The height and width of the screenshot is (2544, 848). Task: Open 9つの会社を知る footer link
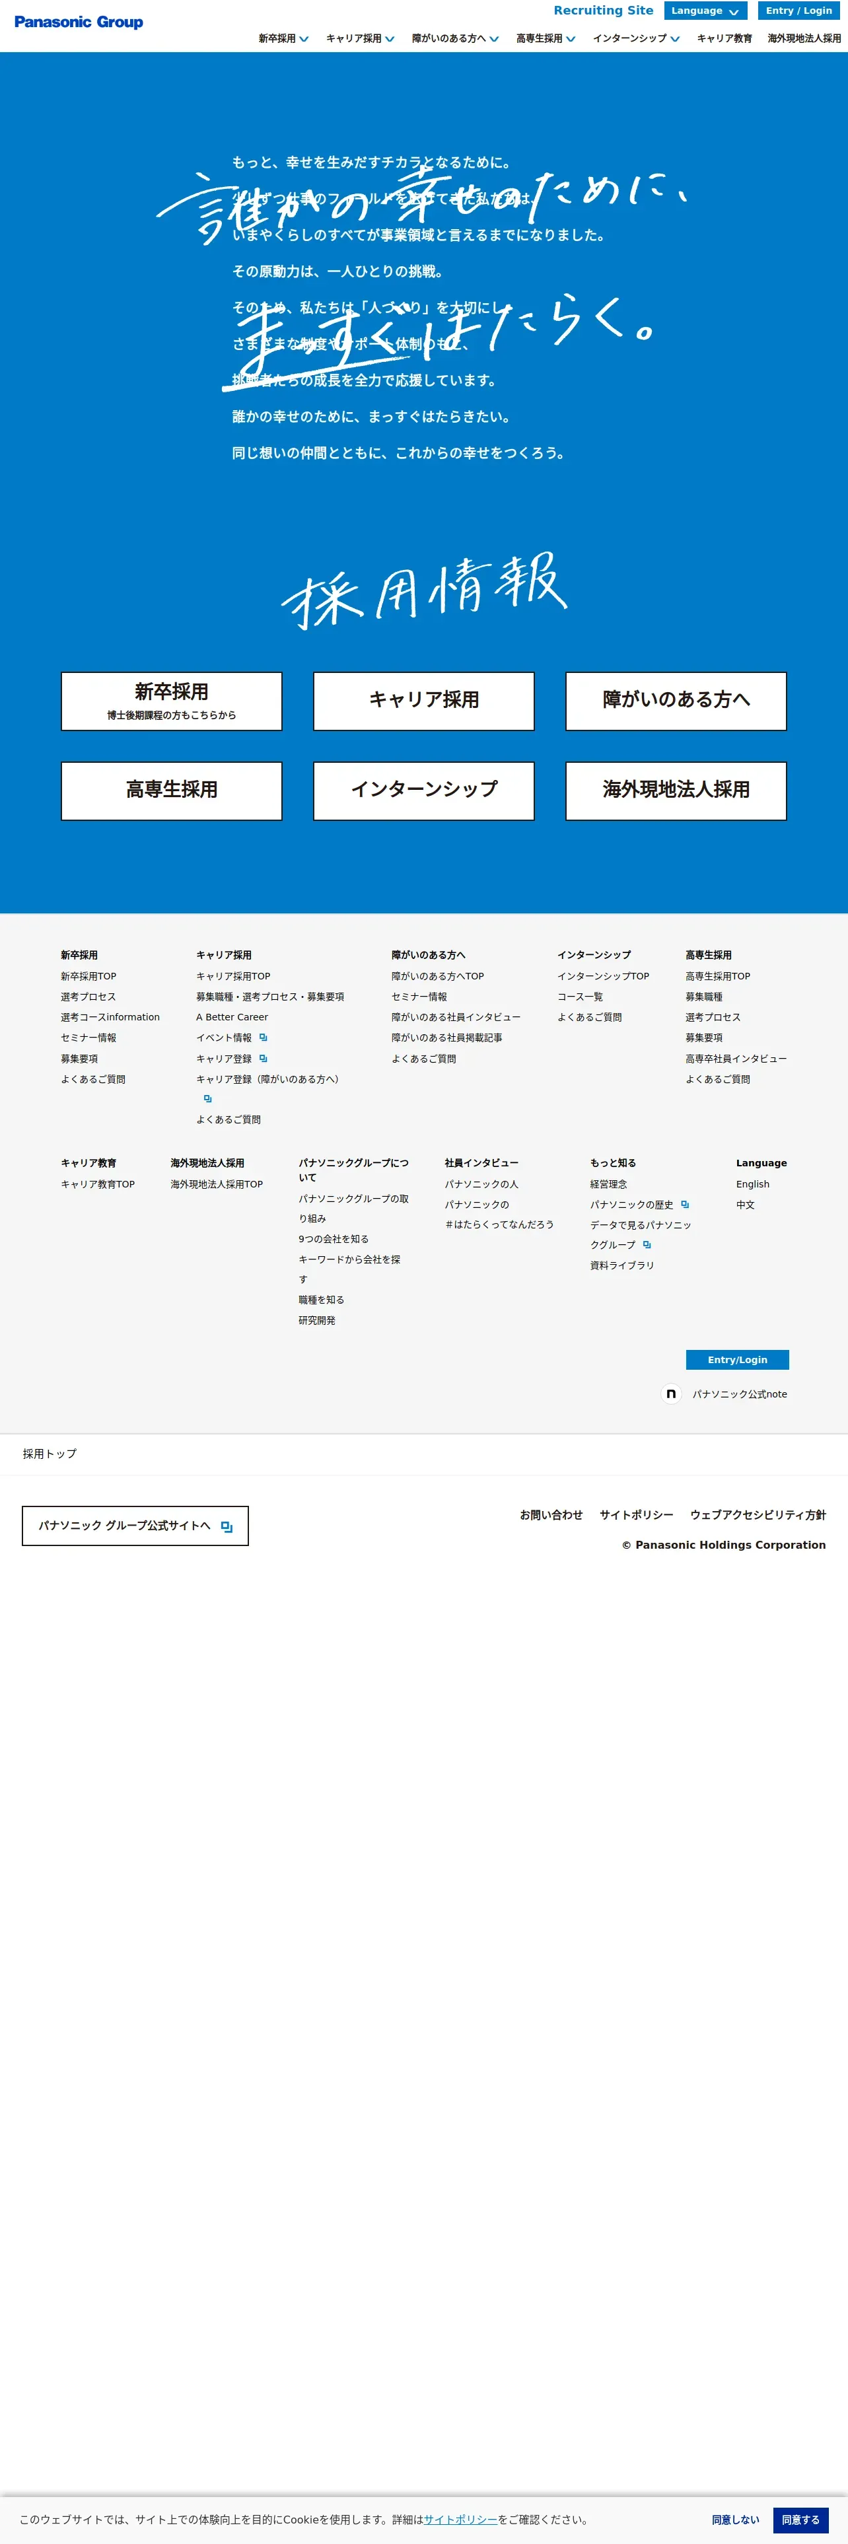point(334,1238)
